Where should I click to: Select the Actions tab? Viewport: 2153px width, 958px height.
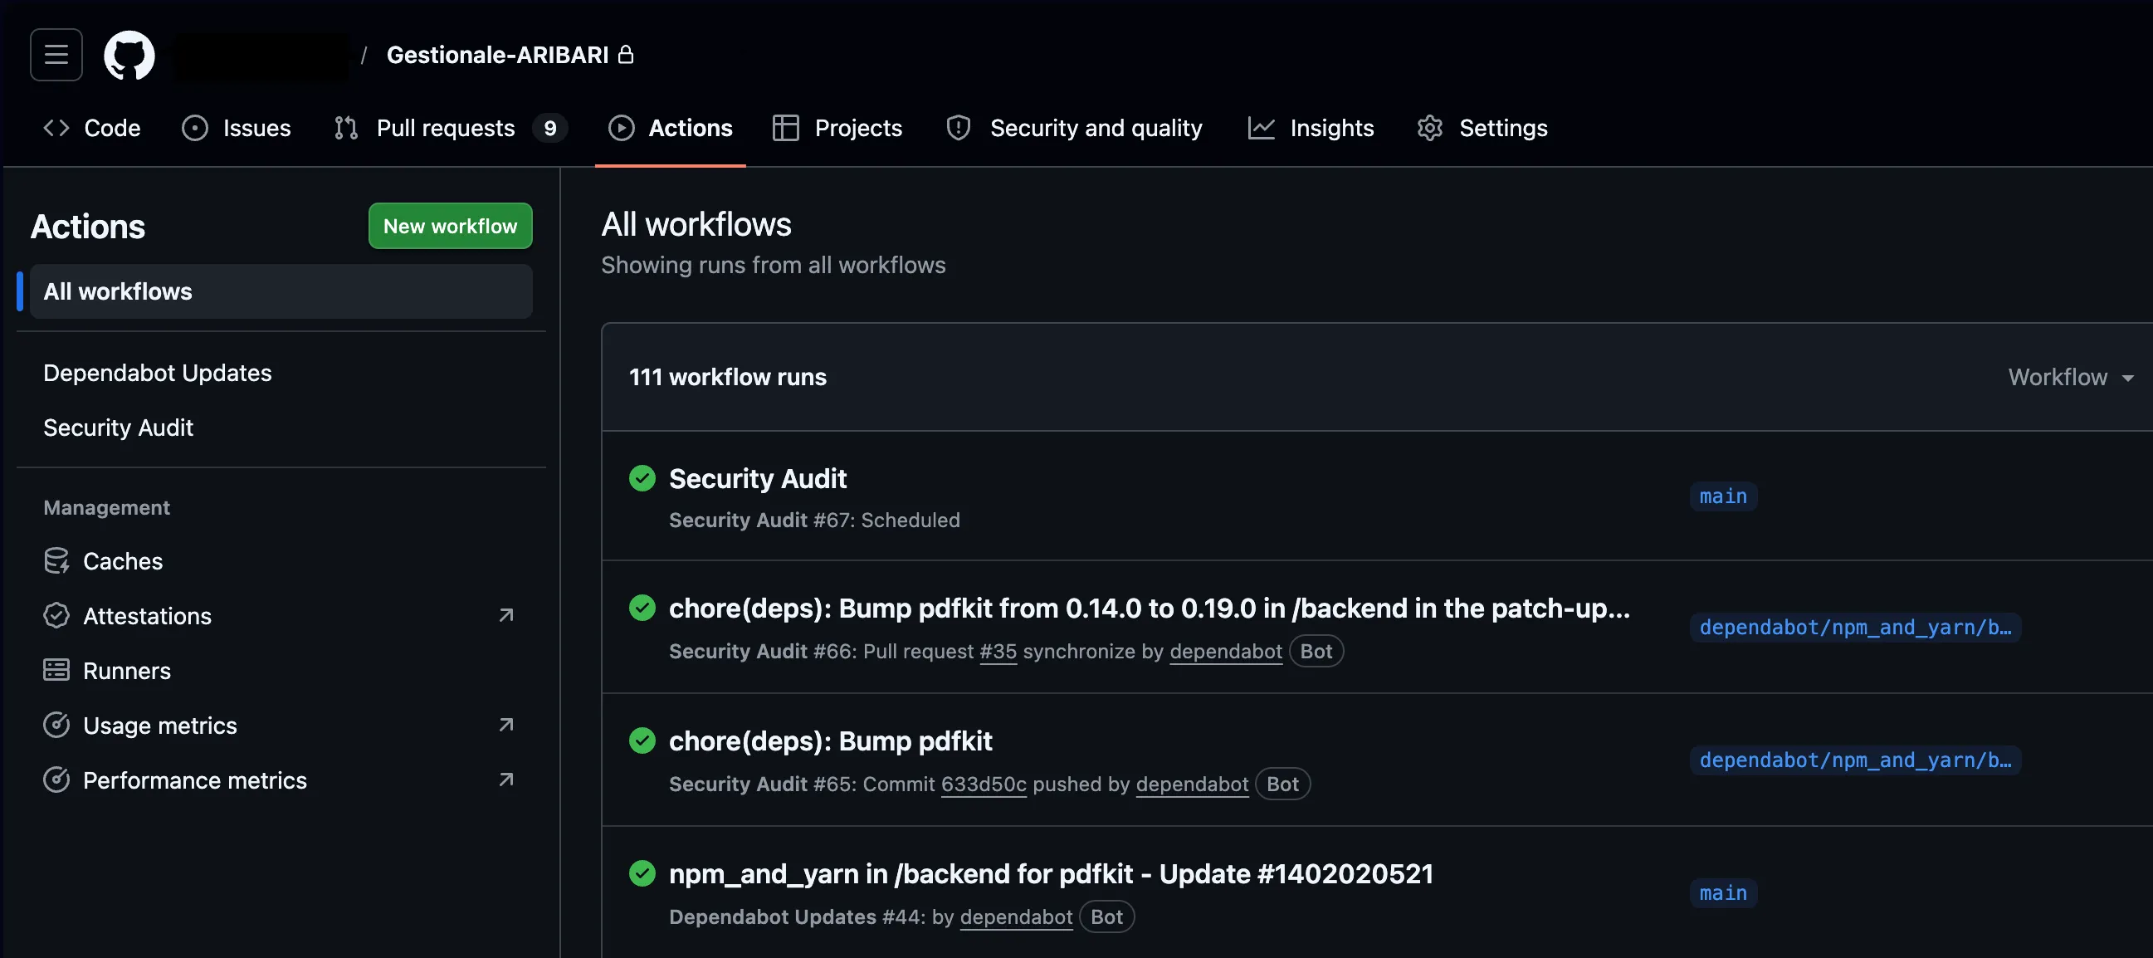[671, 128]
